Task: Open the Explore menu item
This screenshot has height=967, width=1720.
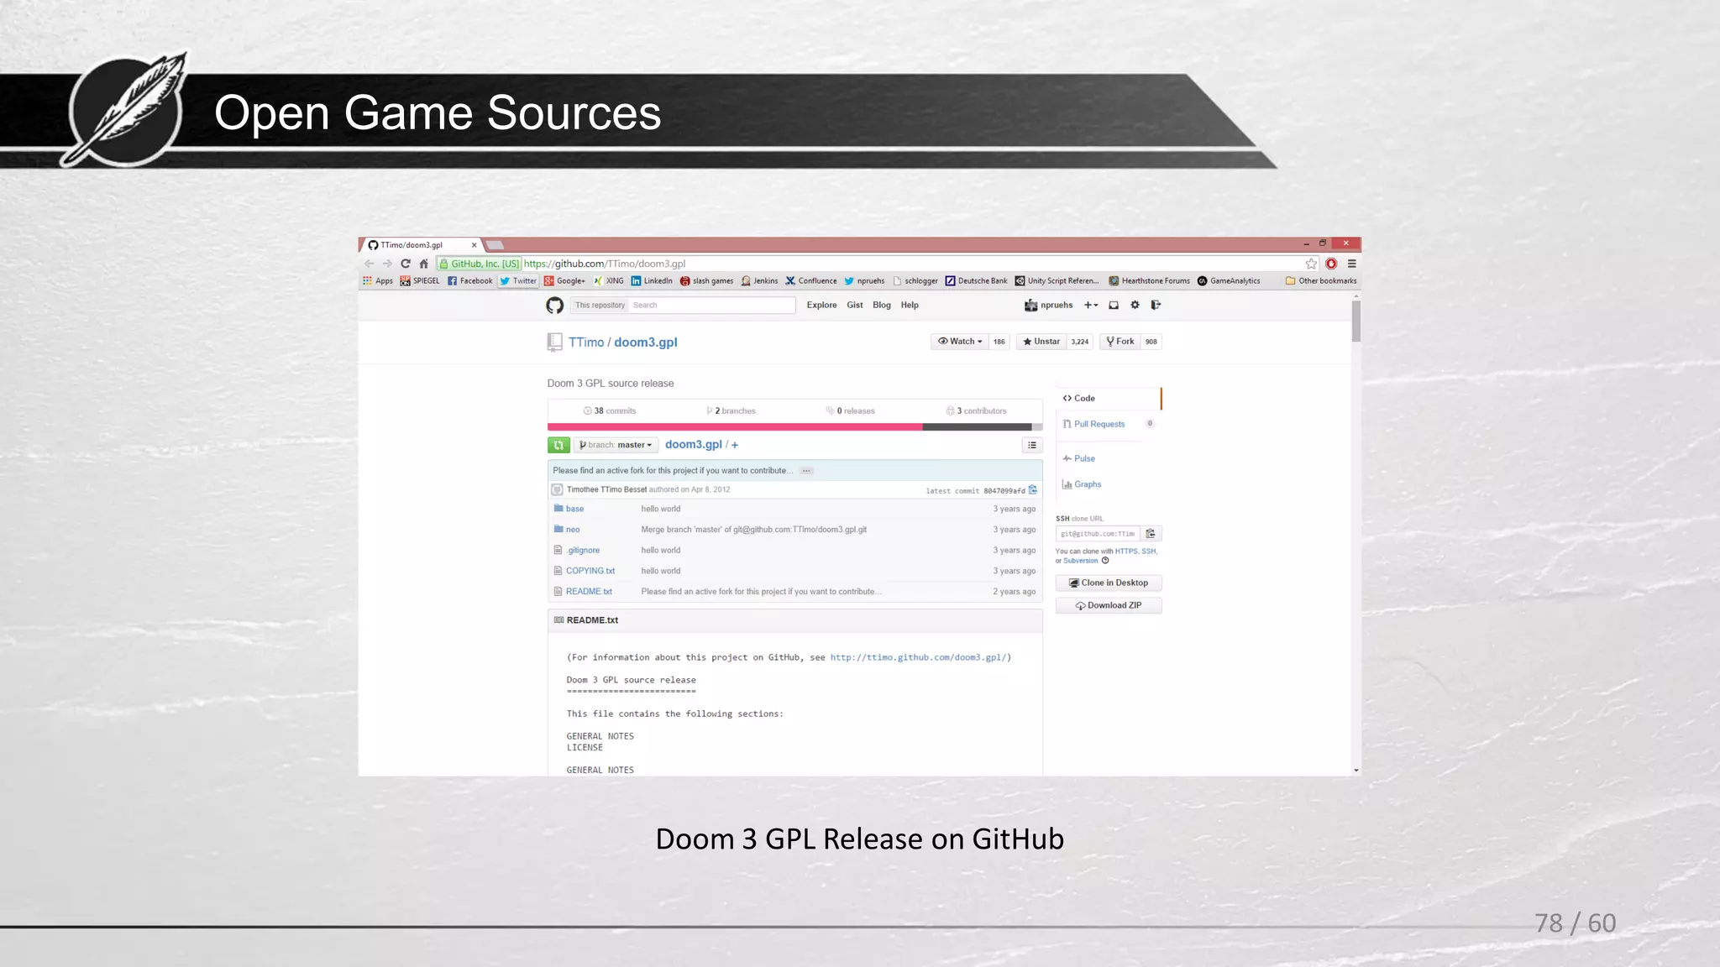Action: (821, 306)
